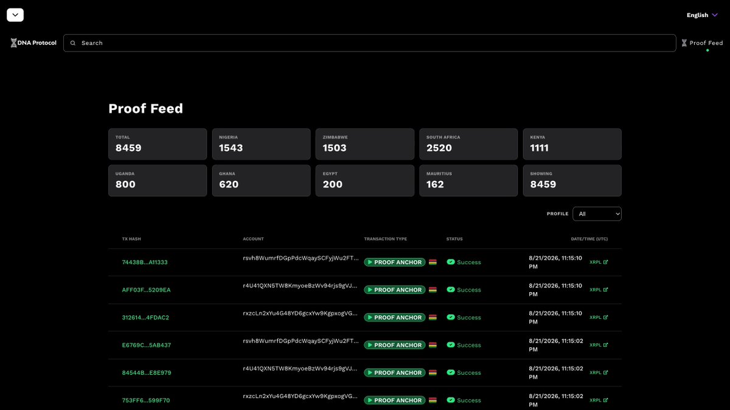Click the success checkmark icon for 74438B...A11333
This screenshot has width=730, height=410.
point(451,262)
